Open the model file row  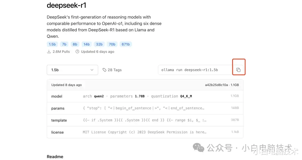click(145, 96)
